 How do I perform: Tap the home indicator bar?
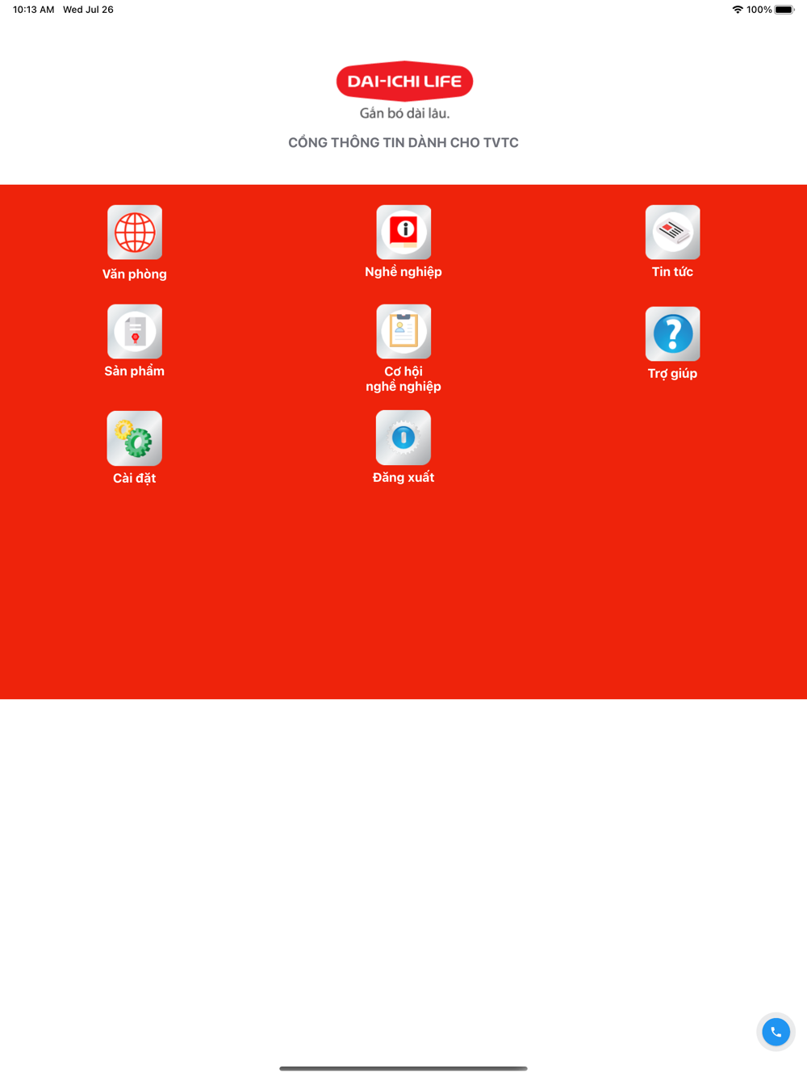point(403,1068)
